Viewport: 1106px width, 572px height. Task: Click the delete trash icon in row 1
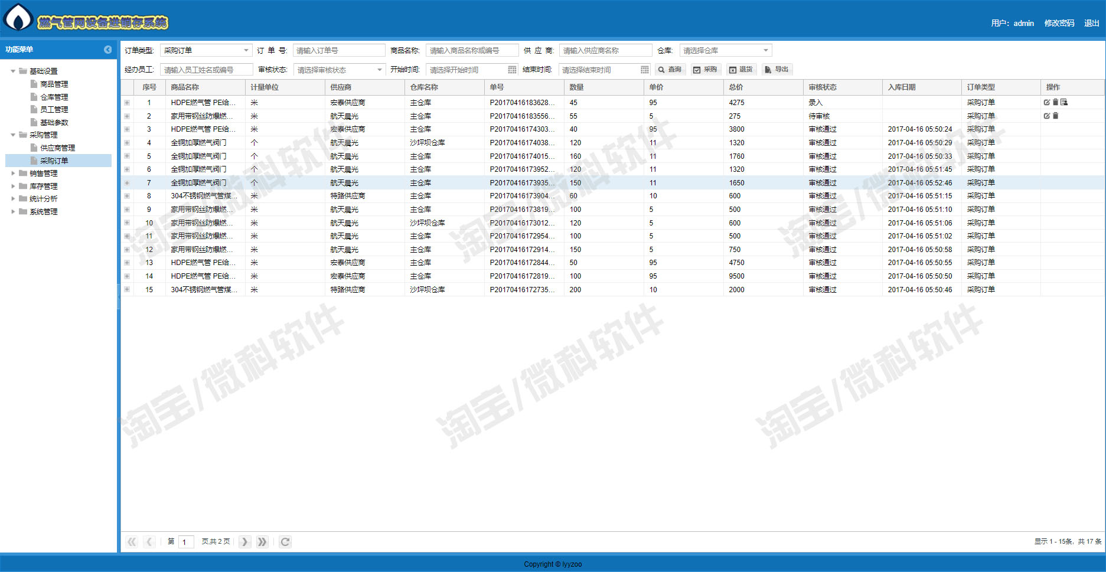coord(1055,102)
